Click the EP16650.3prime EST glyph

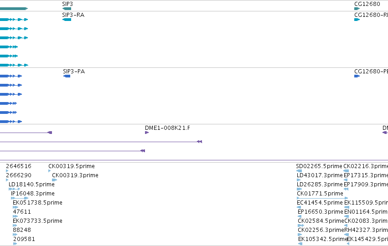[300, 216]
